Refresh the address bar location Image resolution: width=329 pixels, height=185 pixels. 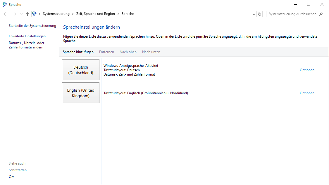pyautogui.click(x=260, y=14)
